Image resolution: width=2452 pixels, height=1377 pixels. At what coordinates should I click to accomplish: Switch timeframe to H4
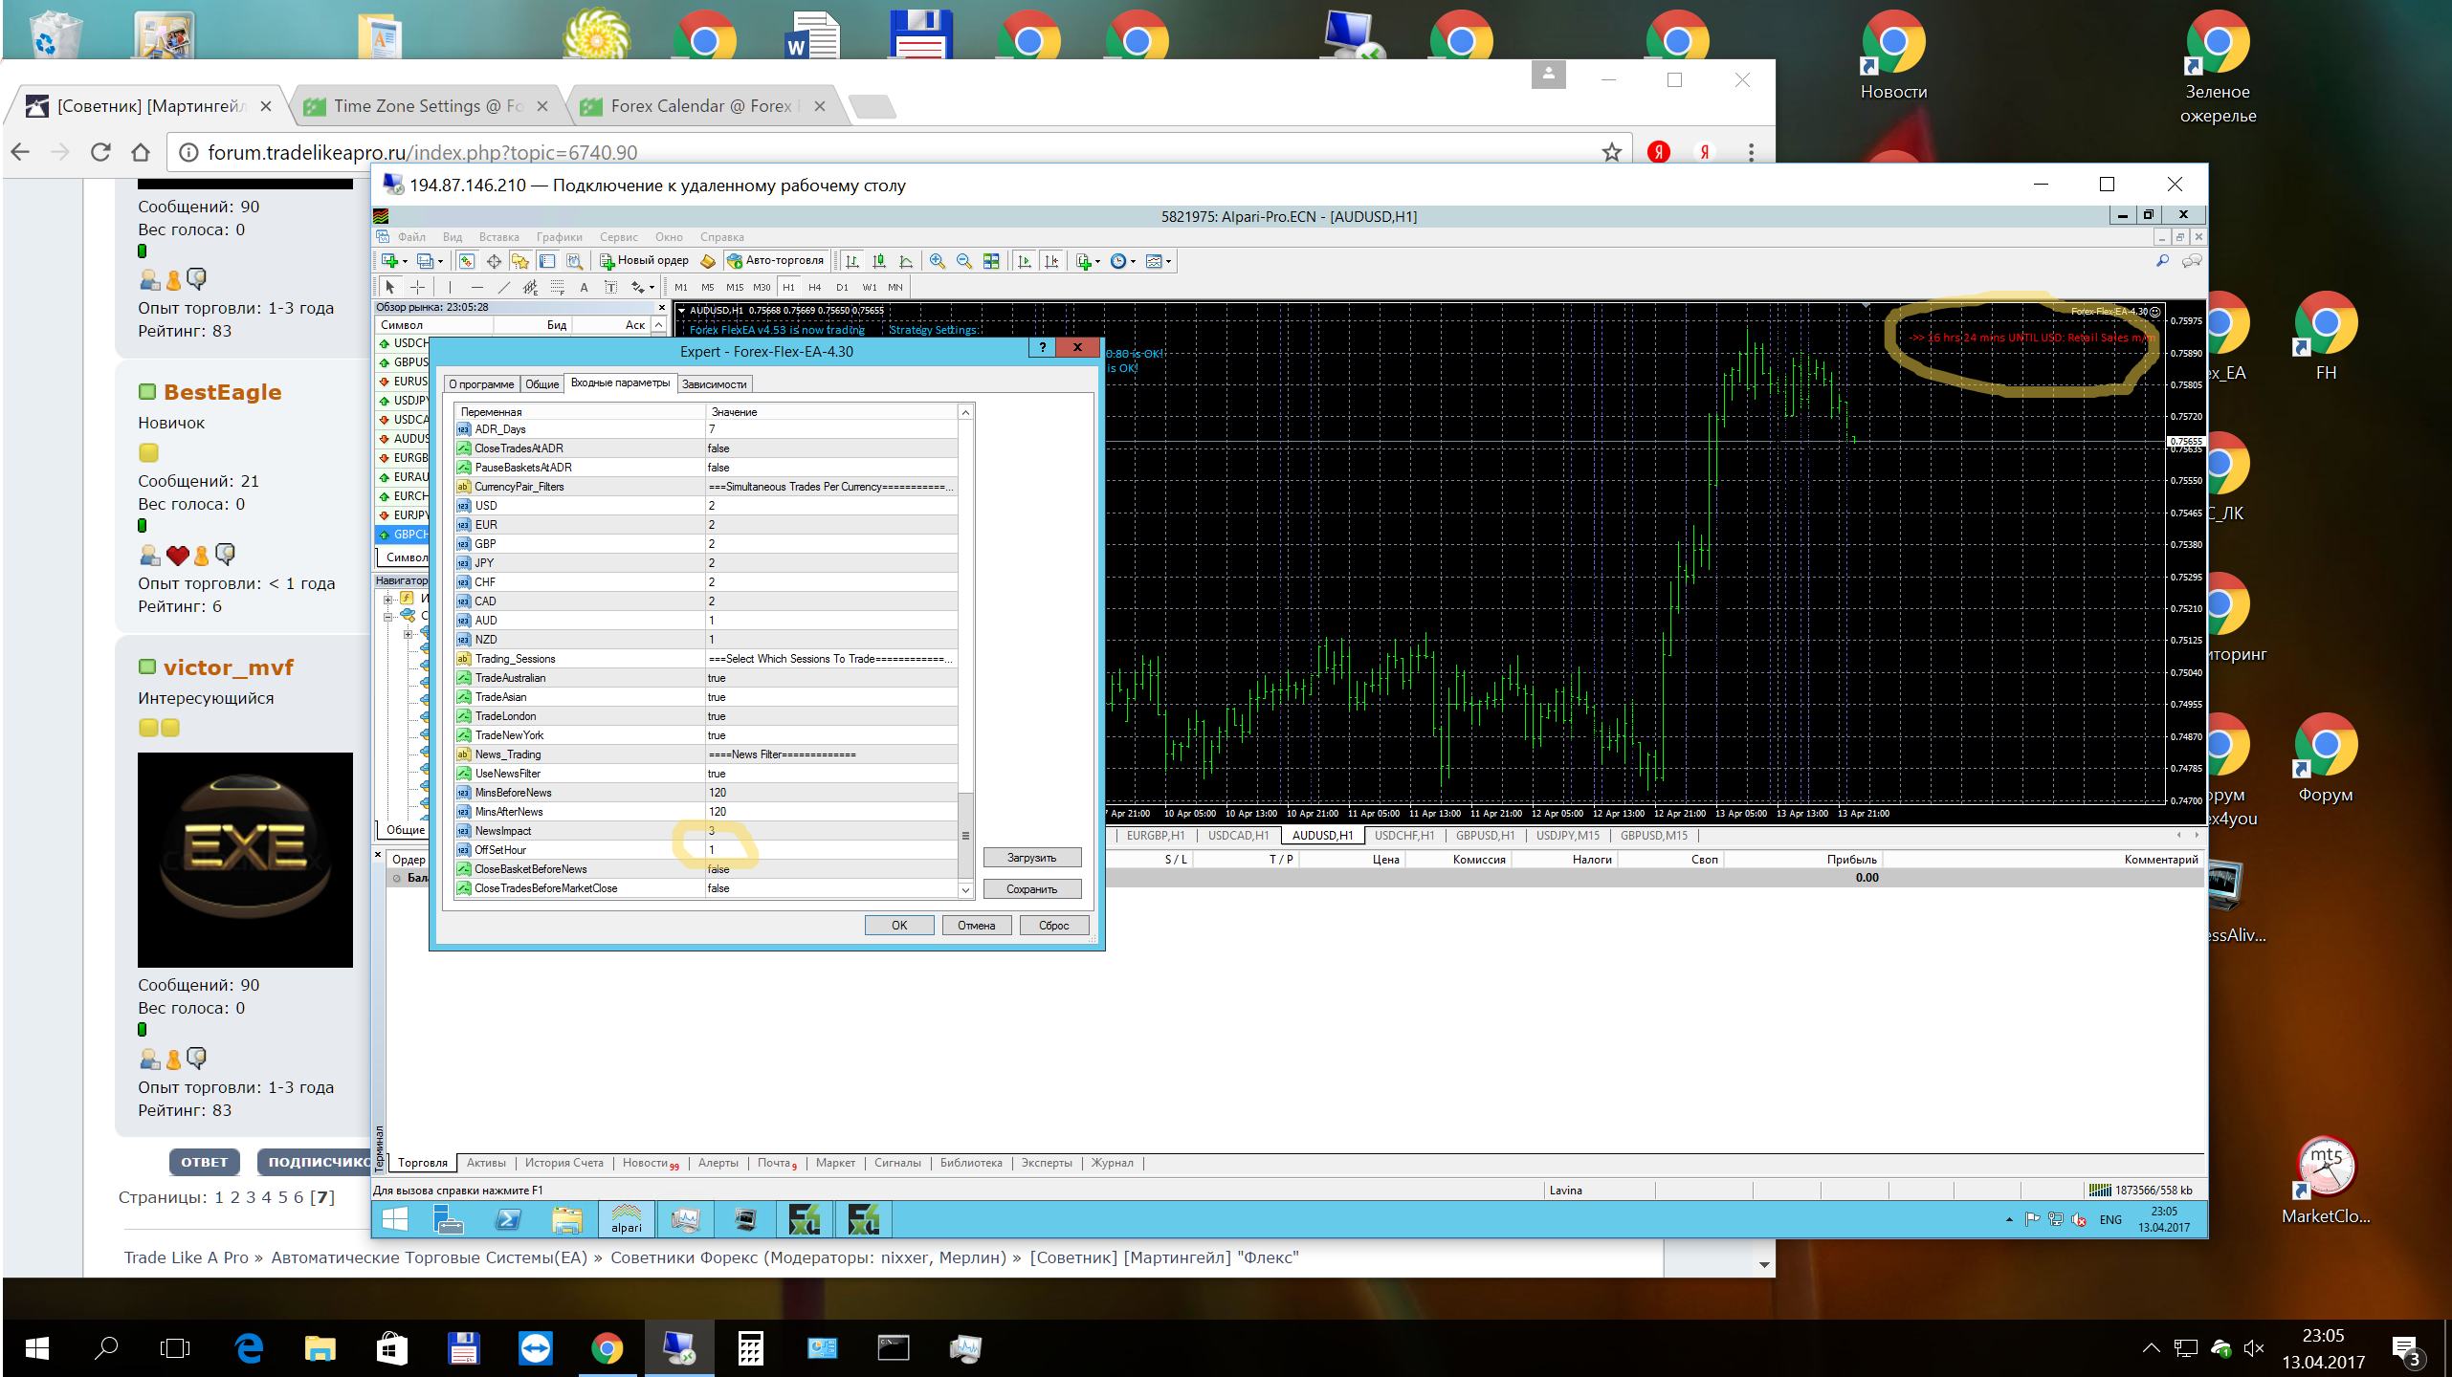(815, 287)
